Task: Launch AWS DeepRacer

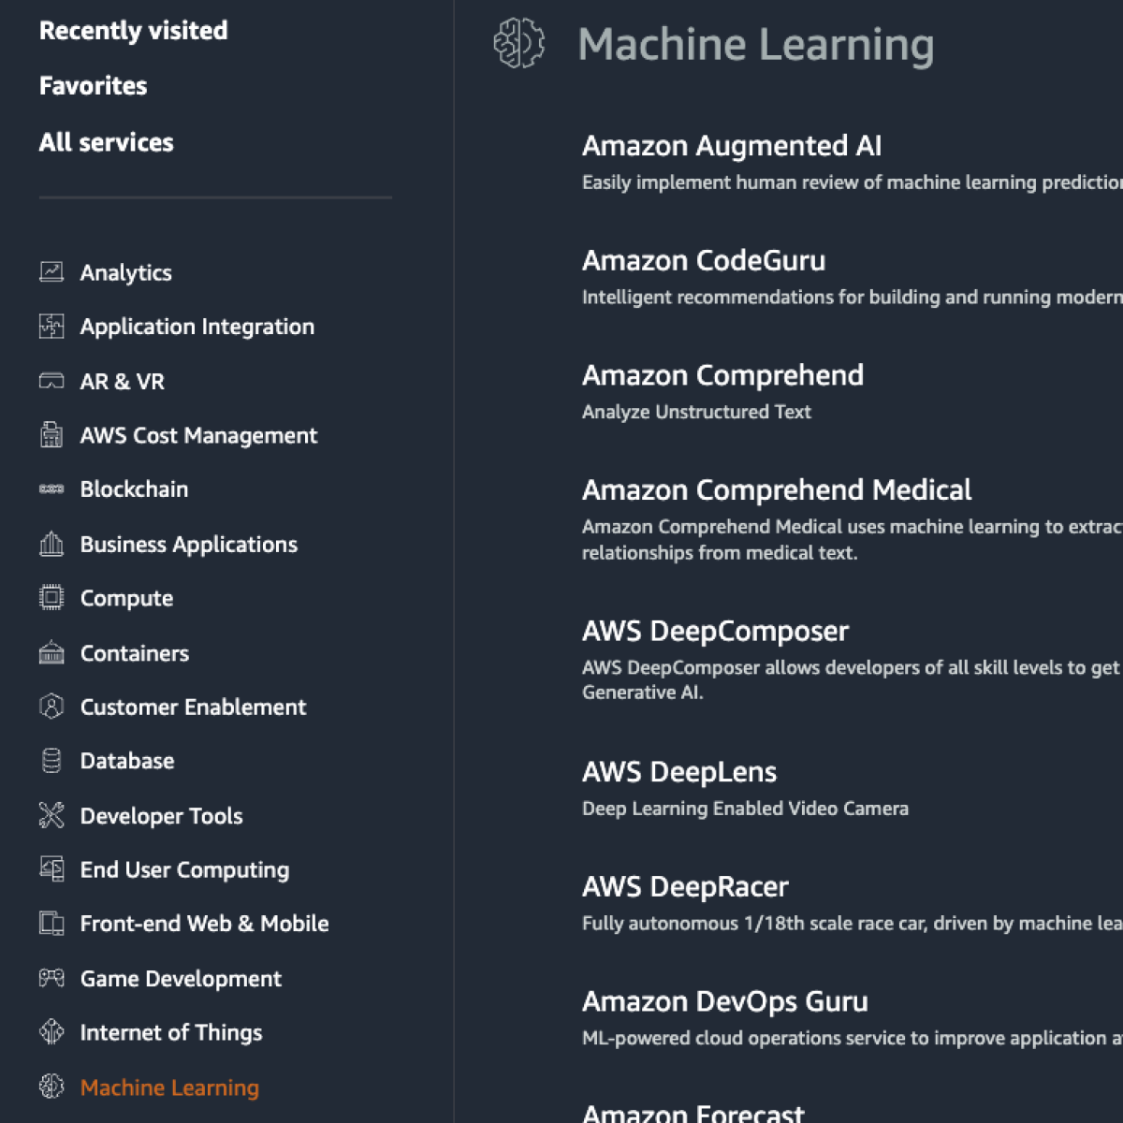Action: [x=685, y=886]
